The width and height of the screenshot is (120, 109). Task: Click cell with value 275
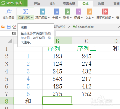point(57,93)
